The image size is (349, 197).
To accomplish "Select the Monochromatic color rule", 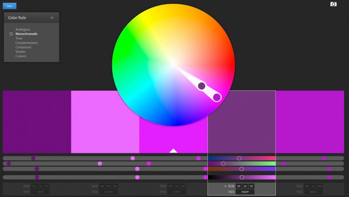I will tap(26, 34).
